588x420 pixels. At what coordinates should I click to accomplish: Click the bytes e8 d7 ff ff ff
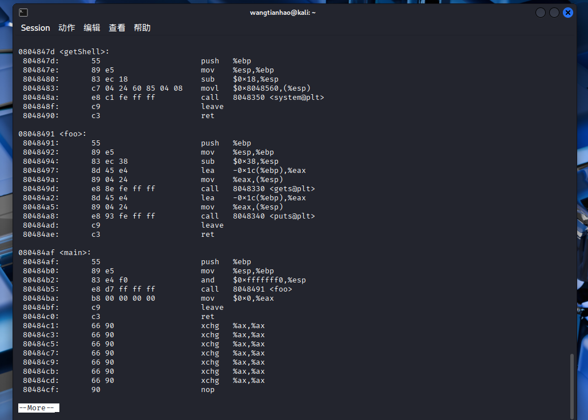point(123,289)
